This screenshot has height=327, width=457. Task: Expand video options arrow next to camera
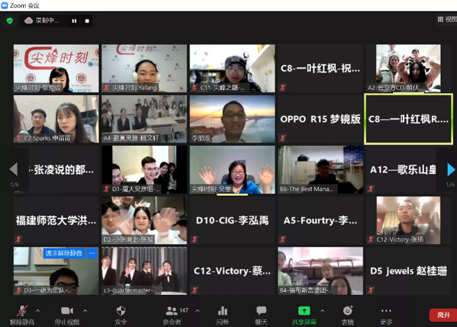click(86, 311)
